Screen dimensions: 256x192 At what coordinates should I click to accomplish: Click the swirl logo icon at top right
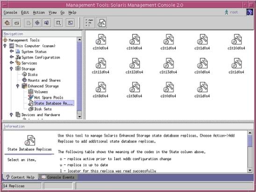click(249, 12)
